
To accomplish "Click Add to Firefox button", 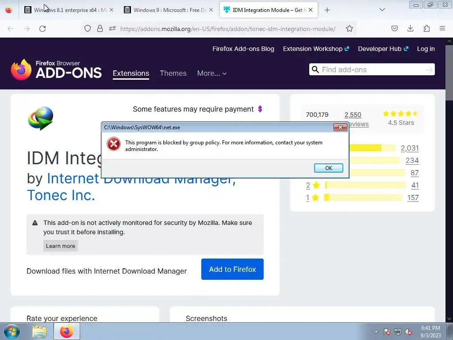I will coord(232,269).
